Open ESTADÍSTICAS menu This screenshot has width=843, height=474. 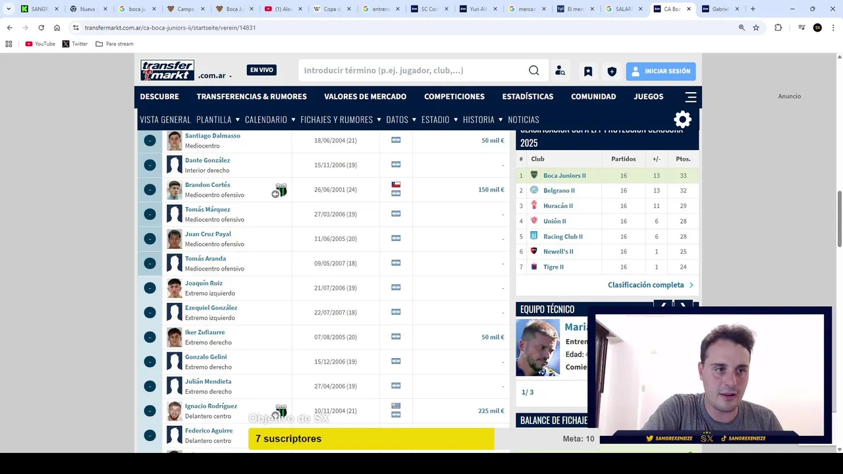(x=528, y=97)
